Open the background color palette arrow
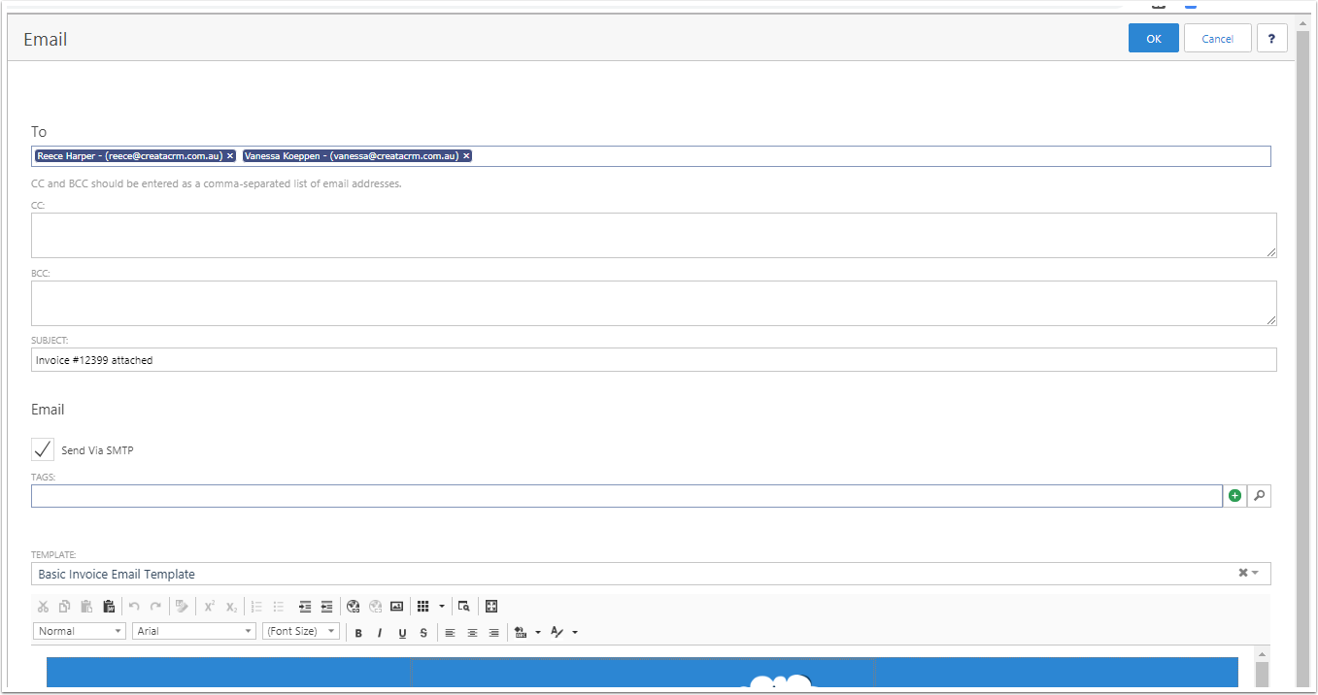This screenshot has height=695, width=1318. tap(538, 633)
